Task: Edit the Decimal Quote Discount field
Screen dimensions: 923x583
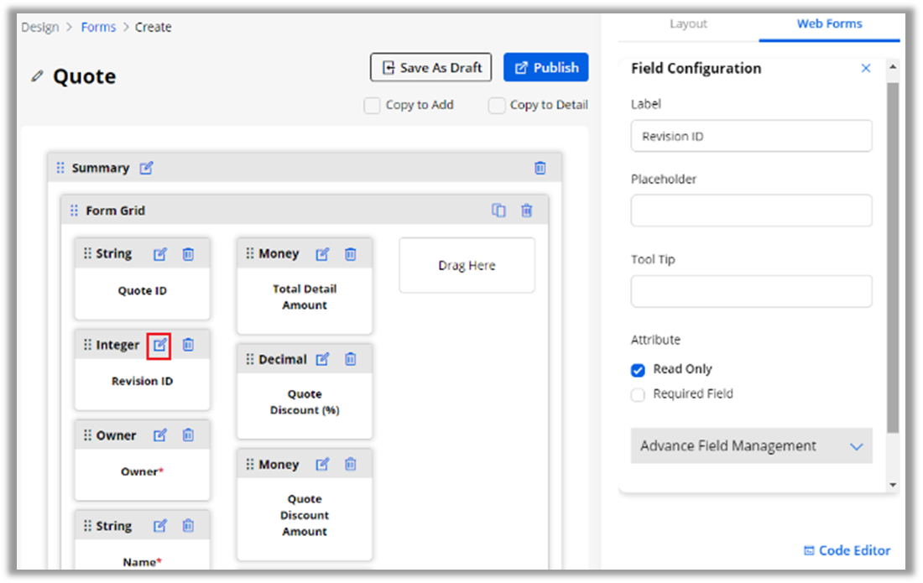Action: click(322, 359)
